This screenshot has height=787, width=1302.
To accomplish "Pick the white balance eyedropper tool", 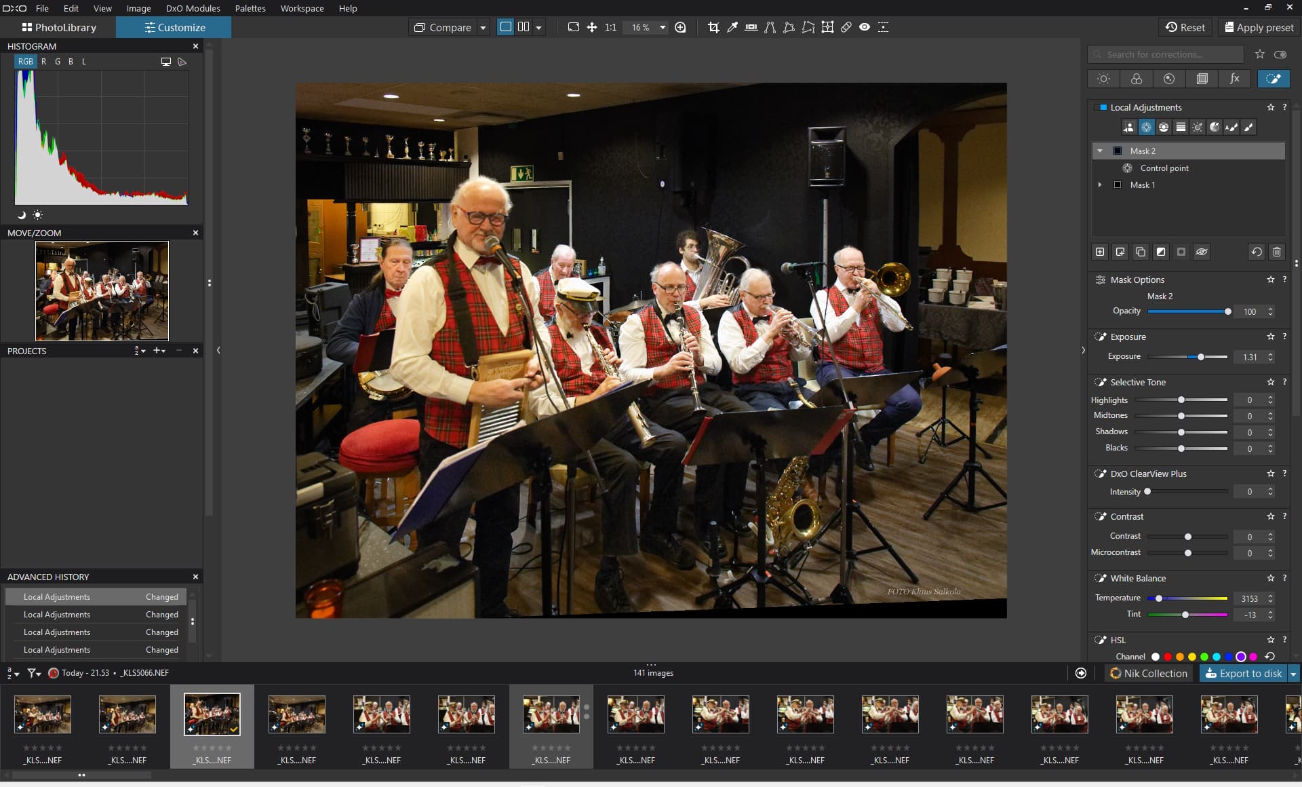I will (732, 27).
